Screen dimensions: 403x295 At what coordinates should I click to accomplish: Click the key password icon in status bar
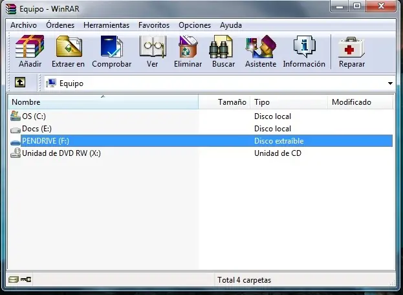point(26,279)
